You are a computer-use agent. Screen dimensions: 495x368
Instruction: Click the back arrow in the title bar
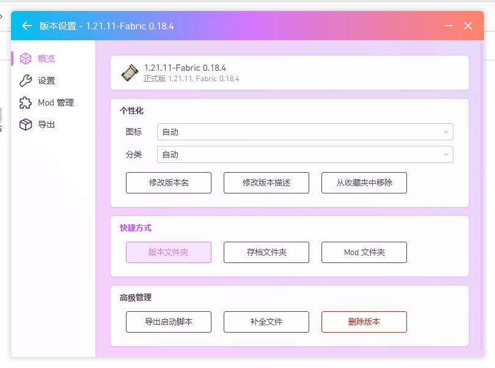coord(26,26)
